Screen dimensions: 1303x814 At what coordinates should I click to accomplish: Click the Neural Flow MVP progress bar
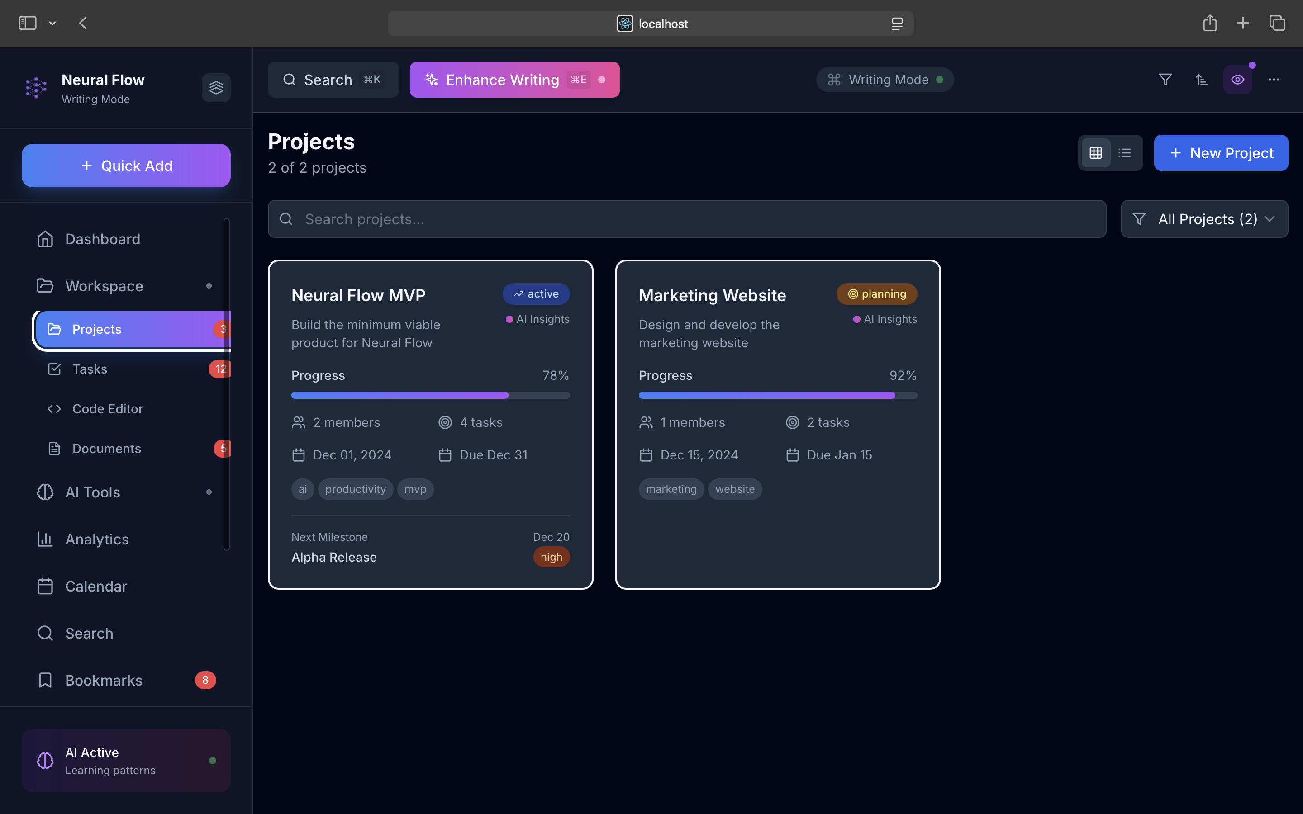pos(430,395)
